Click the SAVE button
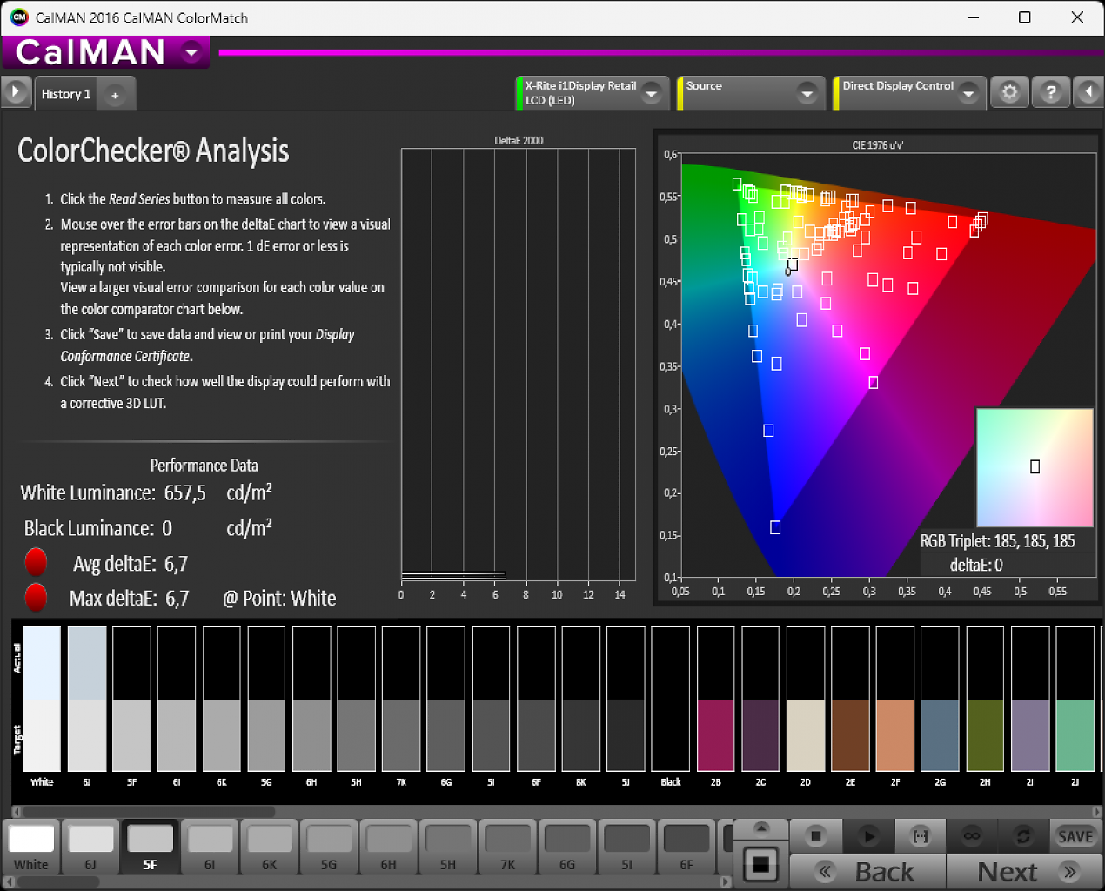Viewport: 1105px width, 891px height. [x=1075, y=836]
